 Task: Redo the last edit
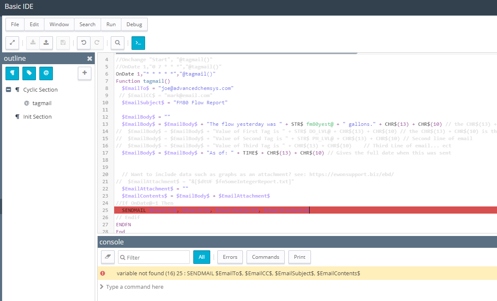click(97, 43)
